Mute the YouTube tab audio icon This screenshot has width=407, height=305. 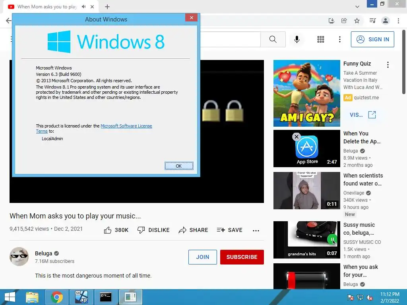[83, 7]
